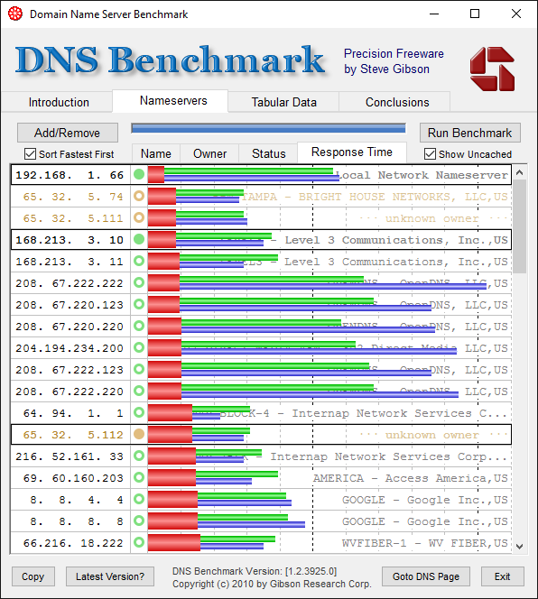The height and width of the screenshot is (599, 538).
Task: Click the Exit button
Action: pos(503,576)
